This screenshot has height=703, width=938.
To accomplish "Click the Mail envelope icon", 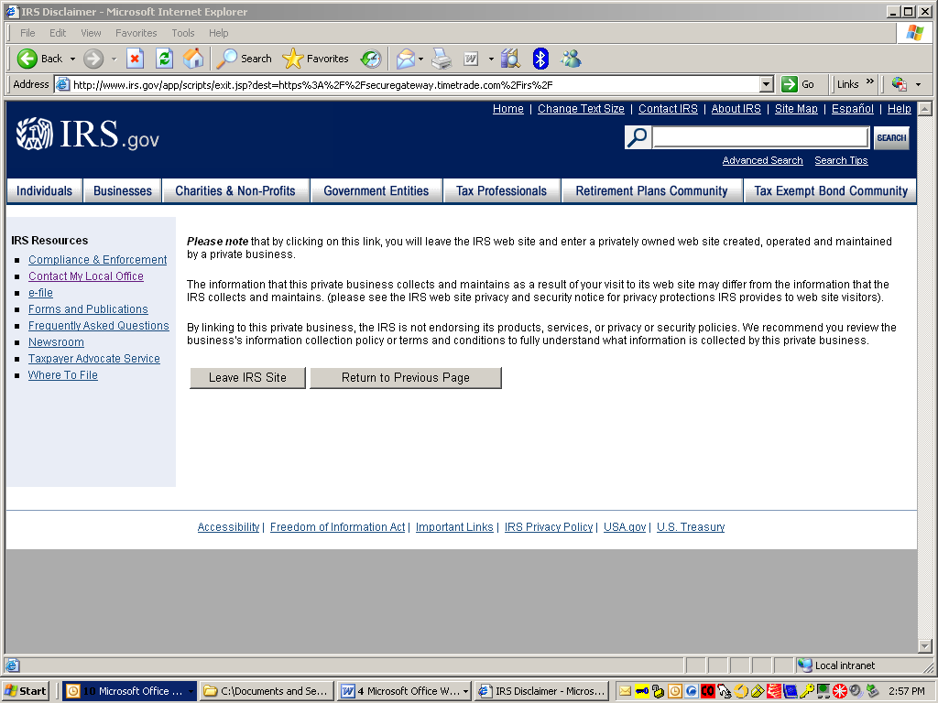I will click(406, 59).
